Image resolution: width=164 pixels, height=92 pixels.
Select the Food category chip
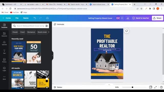pyautogui.click(x=22, y=32)
